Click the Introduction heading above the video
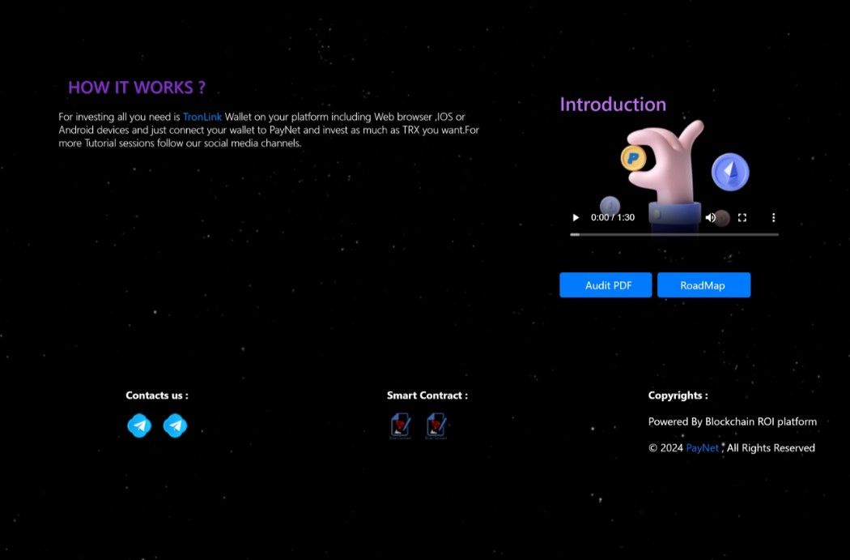This screenshot has width=850, height=560. point(613,105)
